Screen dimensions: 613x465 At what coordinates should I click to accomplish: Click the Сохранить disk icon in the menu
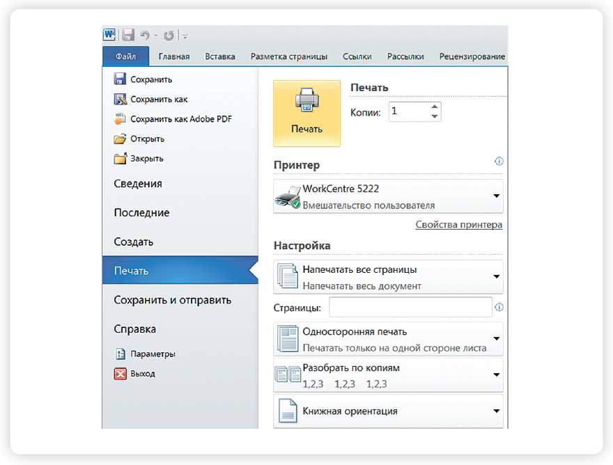[x=120, y=79]
